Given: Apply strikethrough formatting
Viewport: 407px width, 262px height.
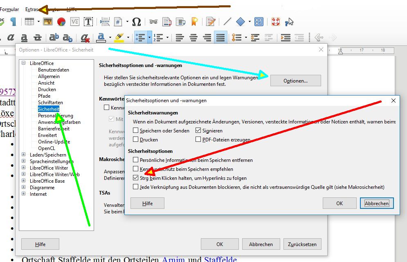Looking at the screenshot, I should [38, 38].
